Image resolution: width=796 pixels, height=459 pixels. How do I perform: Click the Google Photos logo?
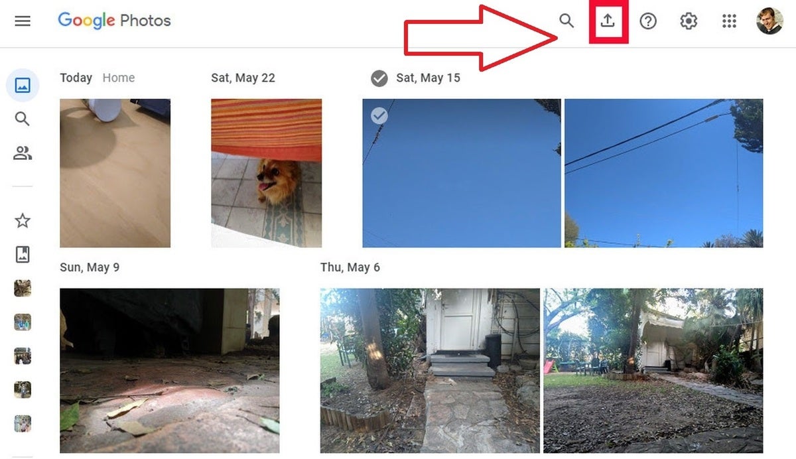[x=114, y=21]
